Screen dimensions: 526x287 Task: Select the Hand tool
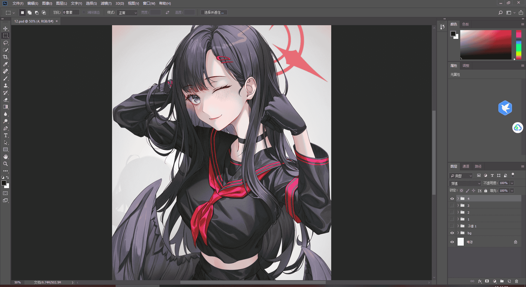pyautogui.click(x=5, y=157)
